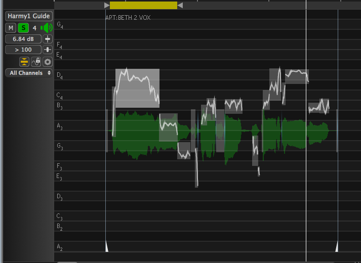The image size is (361, 263).
Task: Click the Harmy1 Guide track name button
Action: coord(29,16)
